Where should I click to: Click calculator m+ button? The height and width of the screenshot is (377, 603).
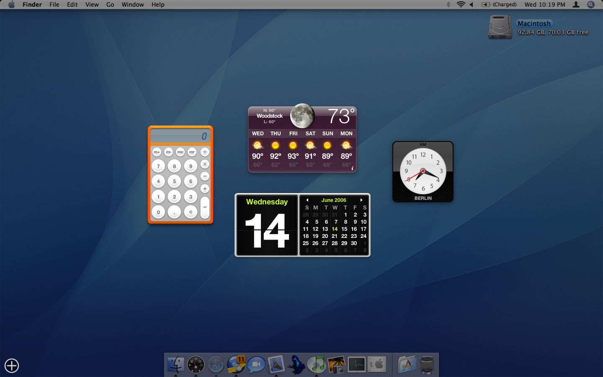[x=157, y=152]
